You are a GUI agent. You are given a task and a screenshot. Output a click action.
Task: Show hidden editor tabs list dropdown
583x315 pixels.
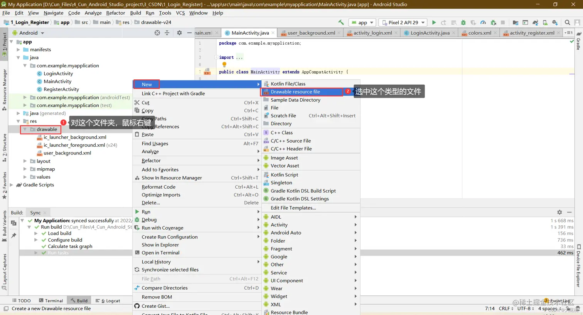569,33
